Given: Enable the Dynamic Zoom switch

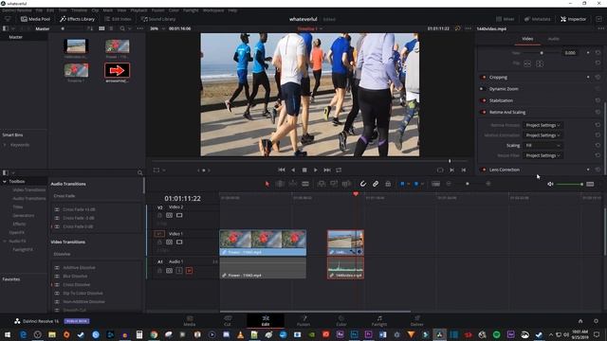Looking at the screenshot, I should click(x=483, y=89).
